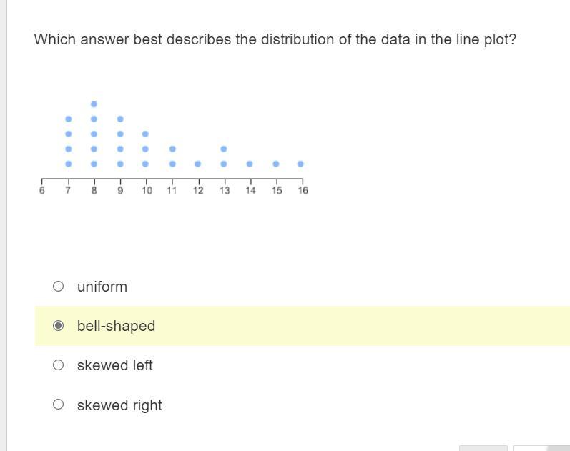Click the single dot above 15
This screenshot has height=451, width=570.
tap(276, 164)
